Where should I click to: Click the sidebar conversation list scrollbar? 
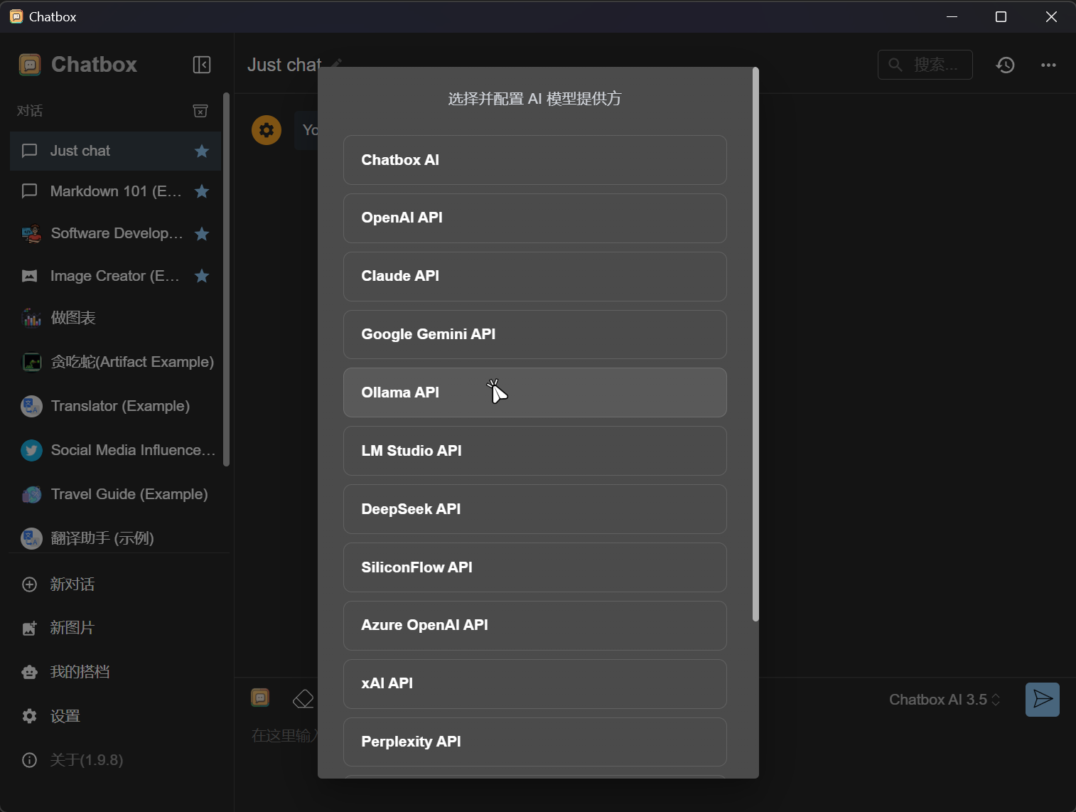[x=226, y=279]
